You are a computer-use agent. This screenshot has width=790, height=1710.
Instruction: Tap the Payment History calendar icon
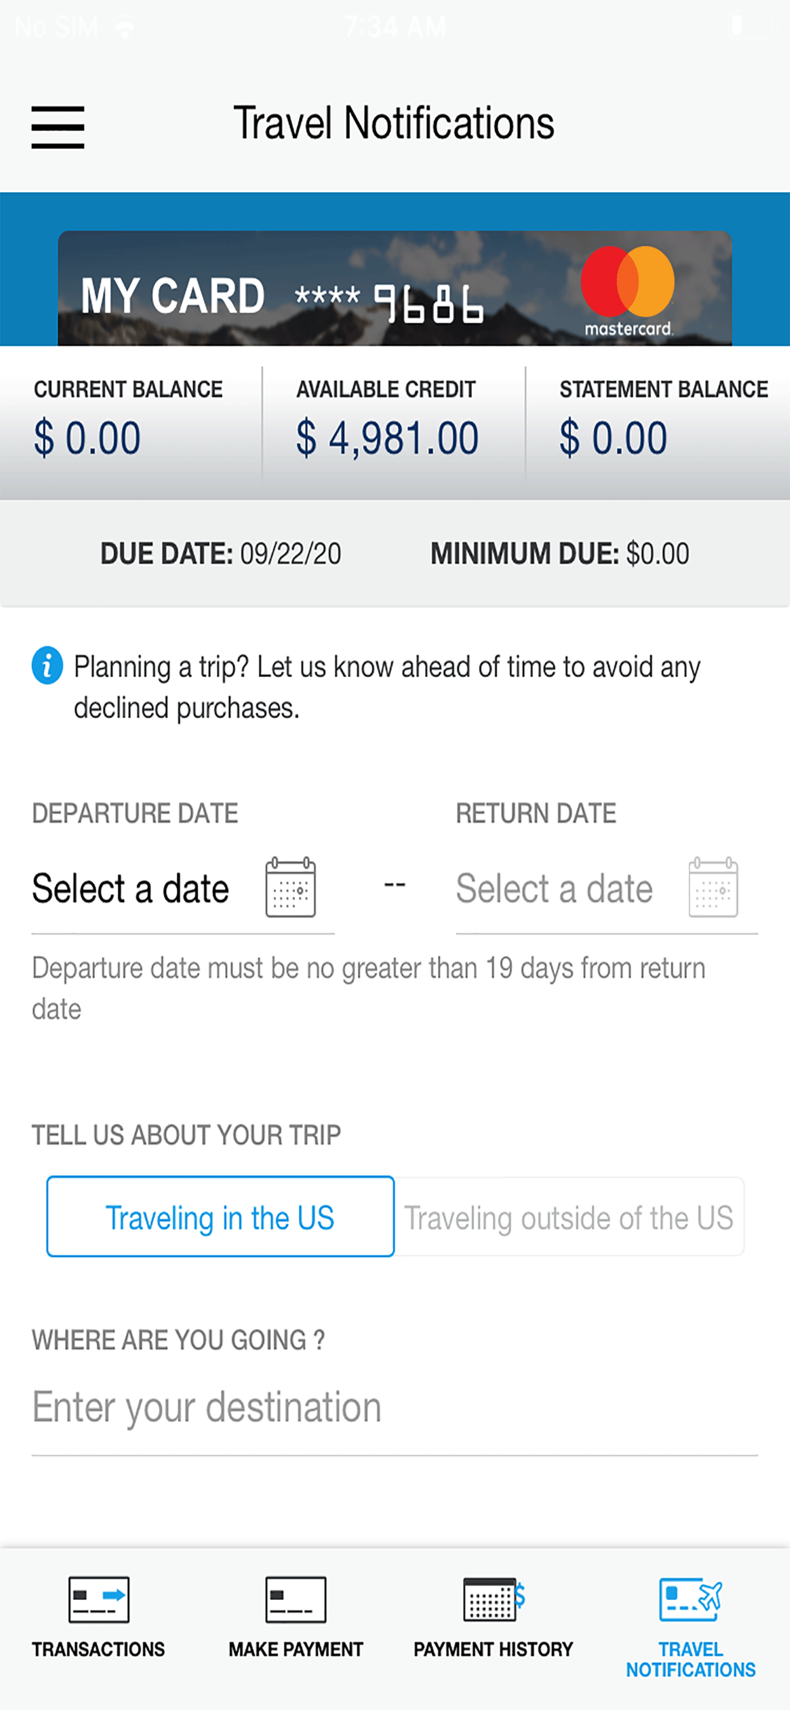(493, 1600)
